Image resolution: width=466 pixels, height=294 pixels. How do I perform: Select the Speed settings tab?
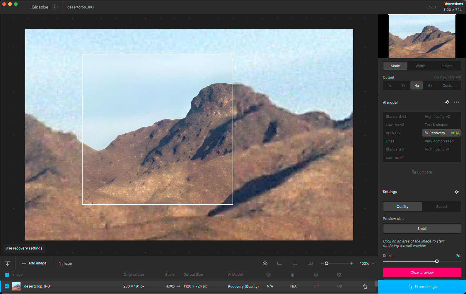(441, 207)
